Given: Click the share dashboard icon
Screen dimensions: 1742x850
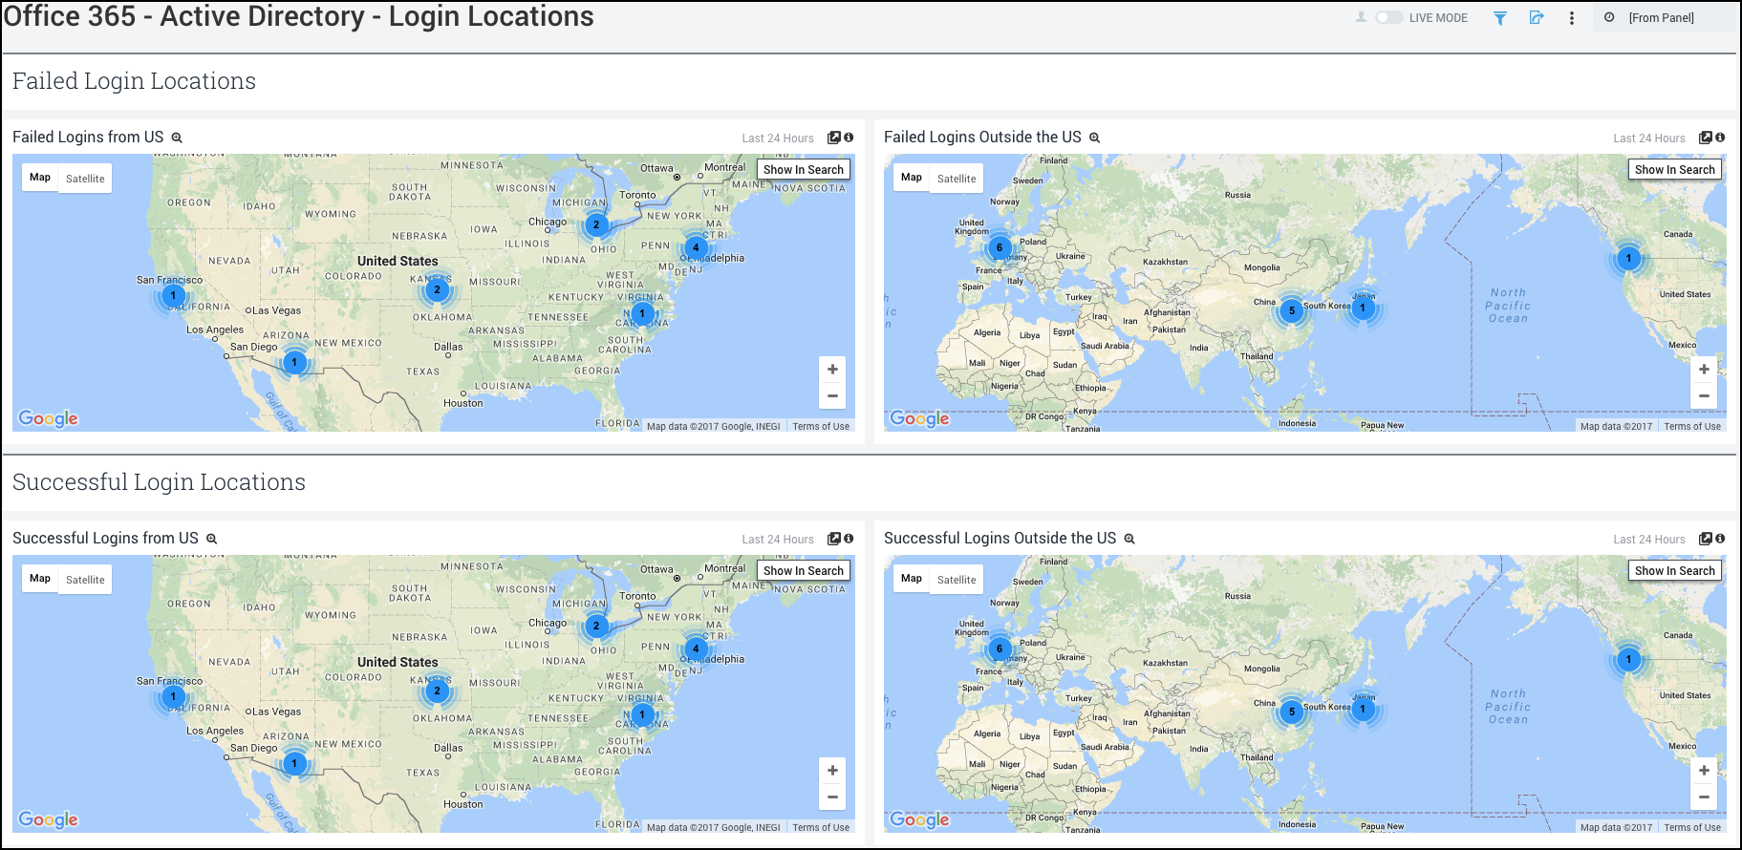Looking at the screenshot, I should pos(1537,18).
